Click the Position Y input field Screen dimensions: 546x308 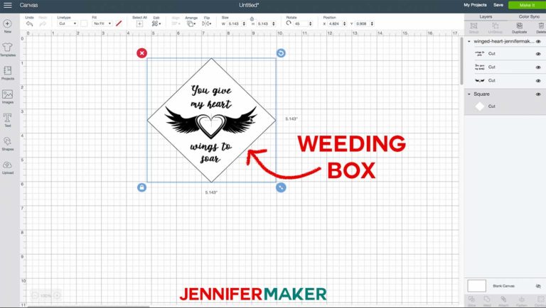362,23
